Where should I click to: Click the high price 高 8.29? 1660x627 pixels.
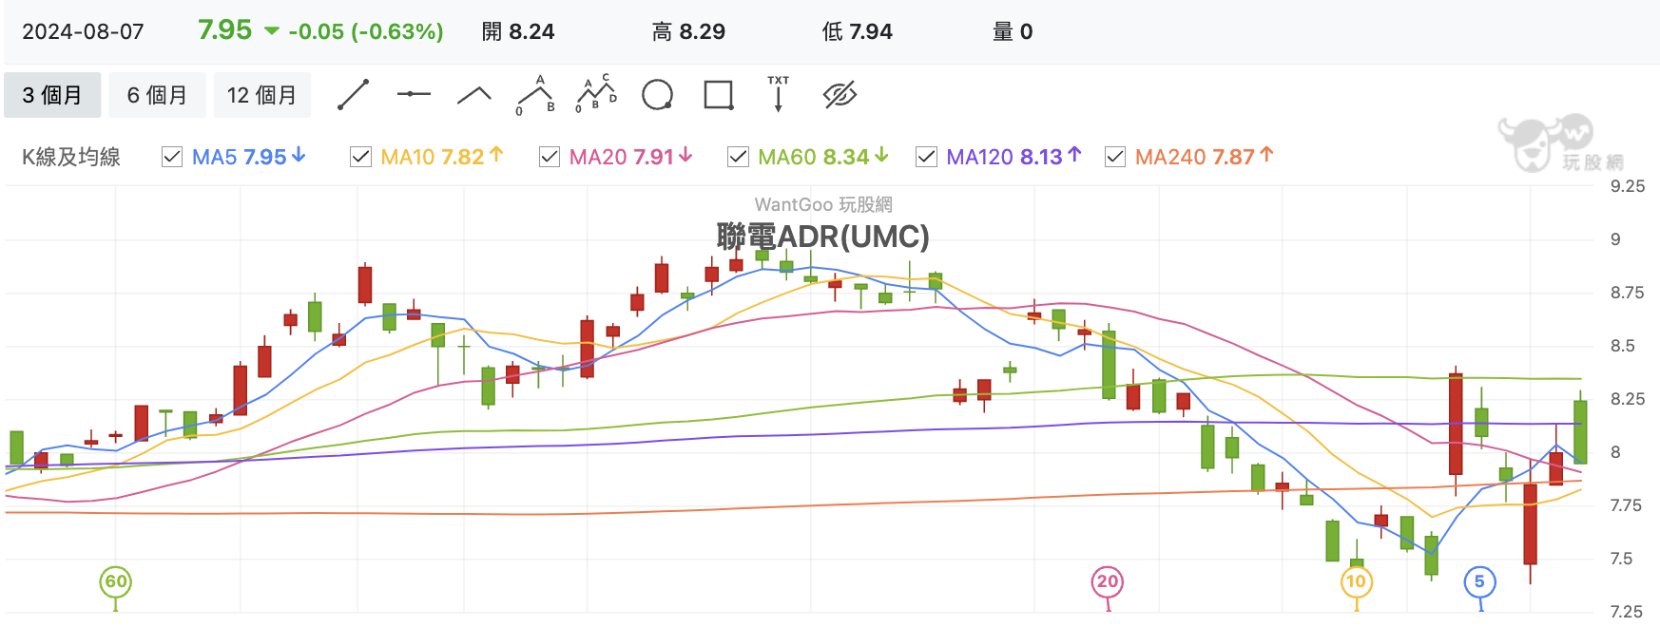point(689,31)
